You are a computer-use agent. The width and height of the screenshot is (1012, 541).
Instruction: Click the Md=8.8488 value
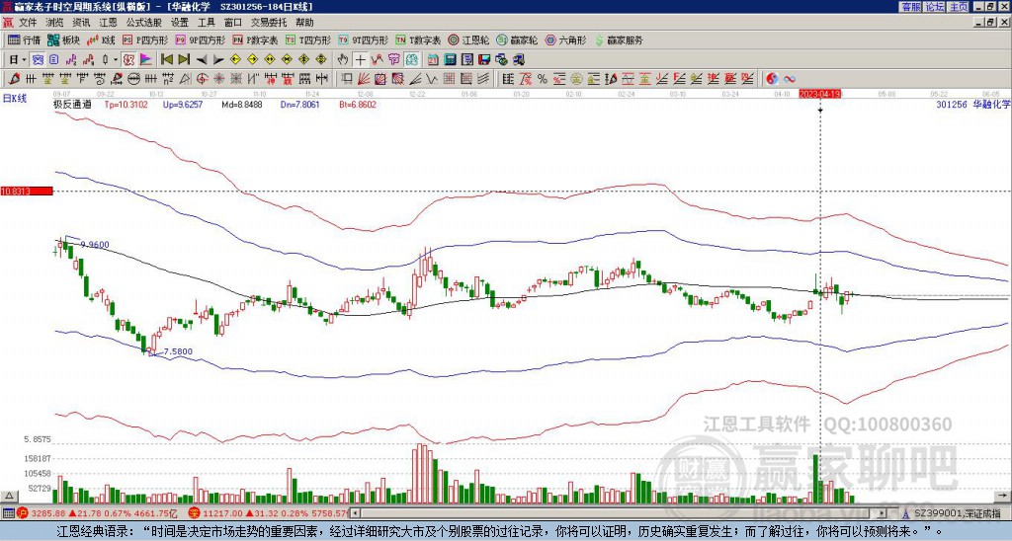tap(242, 104)
